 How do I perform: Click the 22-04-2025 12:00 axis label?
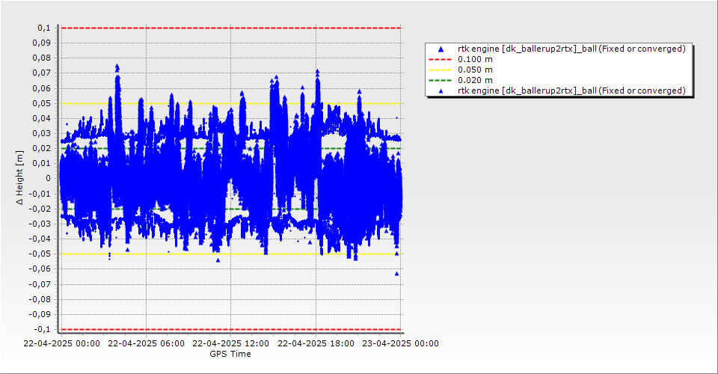(x=231, y=343)
